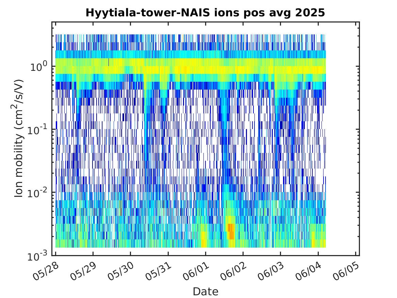397x298 pixels.
Task: Click the 'Date' x-axis label
Action: click(x=205, y=292)
